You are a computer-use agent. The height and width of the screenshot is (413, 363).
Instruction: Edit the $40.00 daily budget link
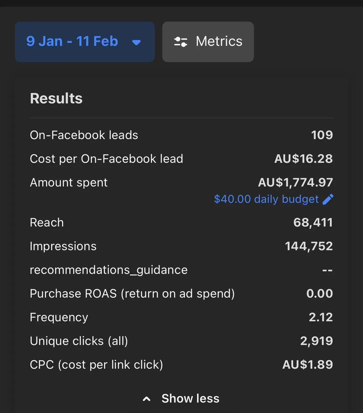tap(266, 199)
